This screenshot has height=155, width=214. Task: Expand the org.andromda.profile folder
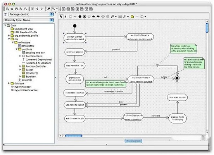click(9, 36)
